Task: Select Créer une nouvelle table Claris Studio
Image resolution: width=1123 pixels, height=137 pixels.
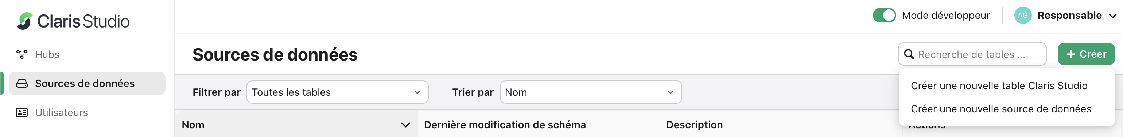Action: click(x=999, y=86)
